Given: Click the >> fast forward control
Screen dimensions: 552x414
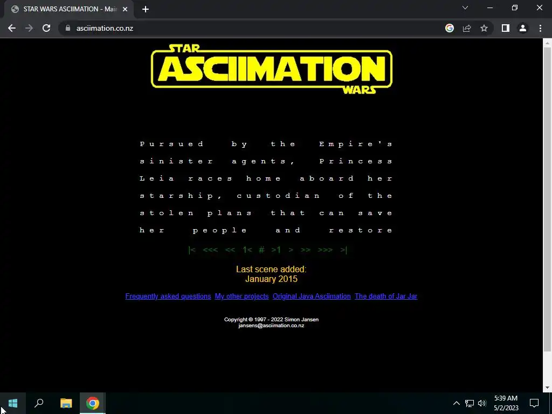Looking at the screenshot, I should point(306,250).
